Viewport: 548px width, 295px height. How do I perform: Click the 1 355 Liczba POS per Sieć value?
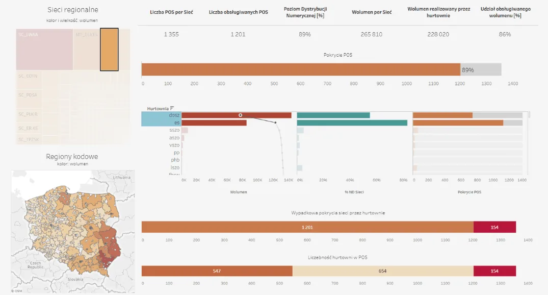point(171,34)
